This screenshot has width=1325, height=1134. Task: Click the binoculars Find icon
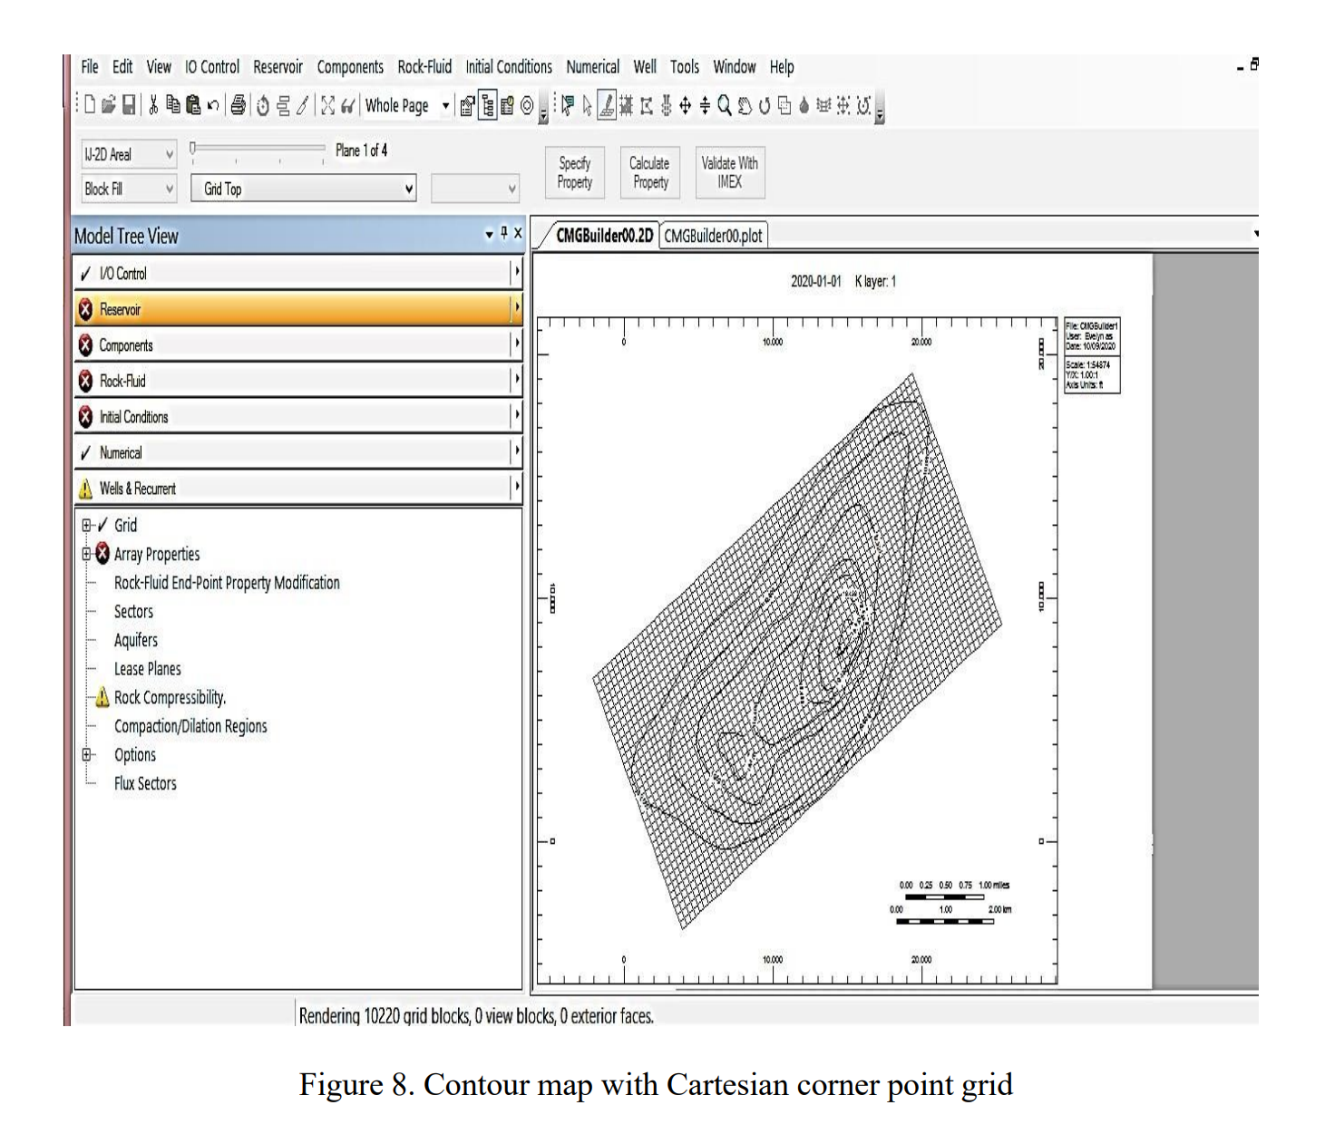pos(347,106)
